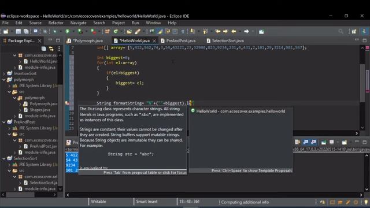Maximize the editor area pane
Viewport: 370px width, 208px height.
pyautogui.click(x=365, y=40)
